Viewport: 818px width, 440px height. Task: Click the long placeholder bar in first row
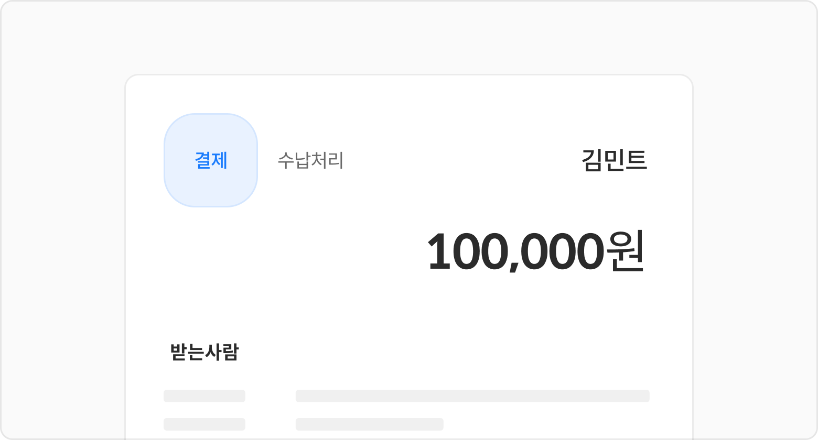(x=472, y=396)
